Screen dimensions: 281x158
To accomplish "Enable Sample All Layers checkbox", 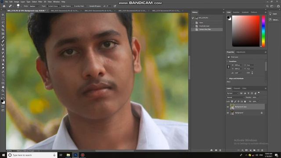I will pyautogui.click(x=88, y=6).
